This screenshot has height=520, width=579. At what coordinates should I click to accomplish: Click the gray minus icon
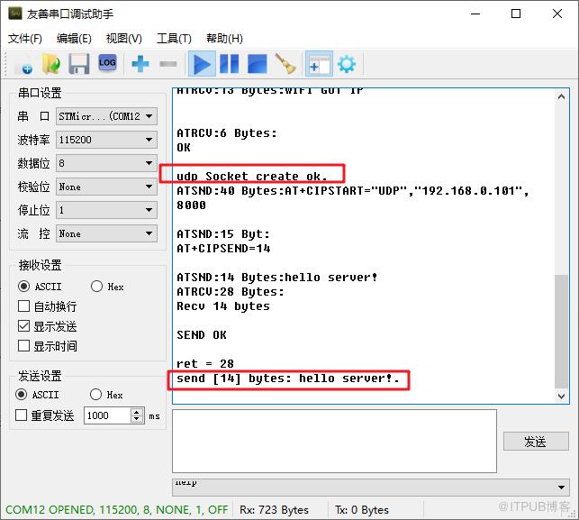click(x=168, y=64)
